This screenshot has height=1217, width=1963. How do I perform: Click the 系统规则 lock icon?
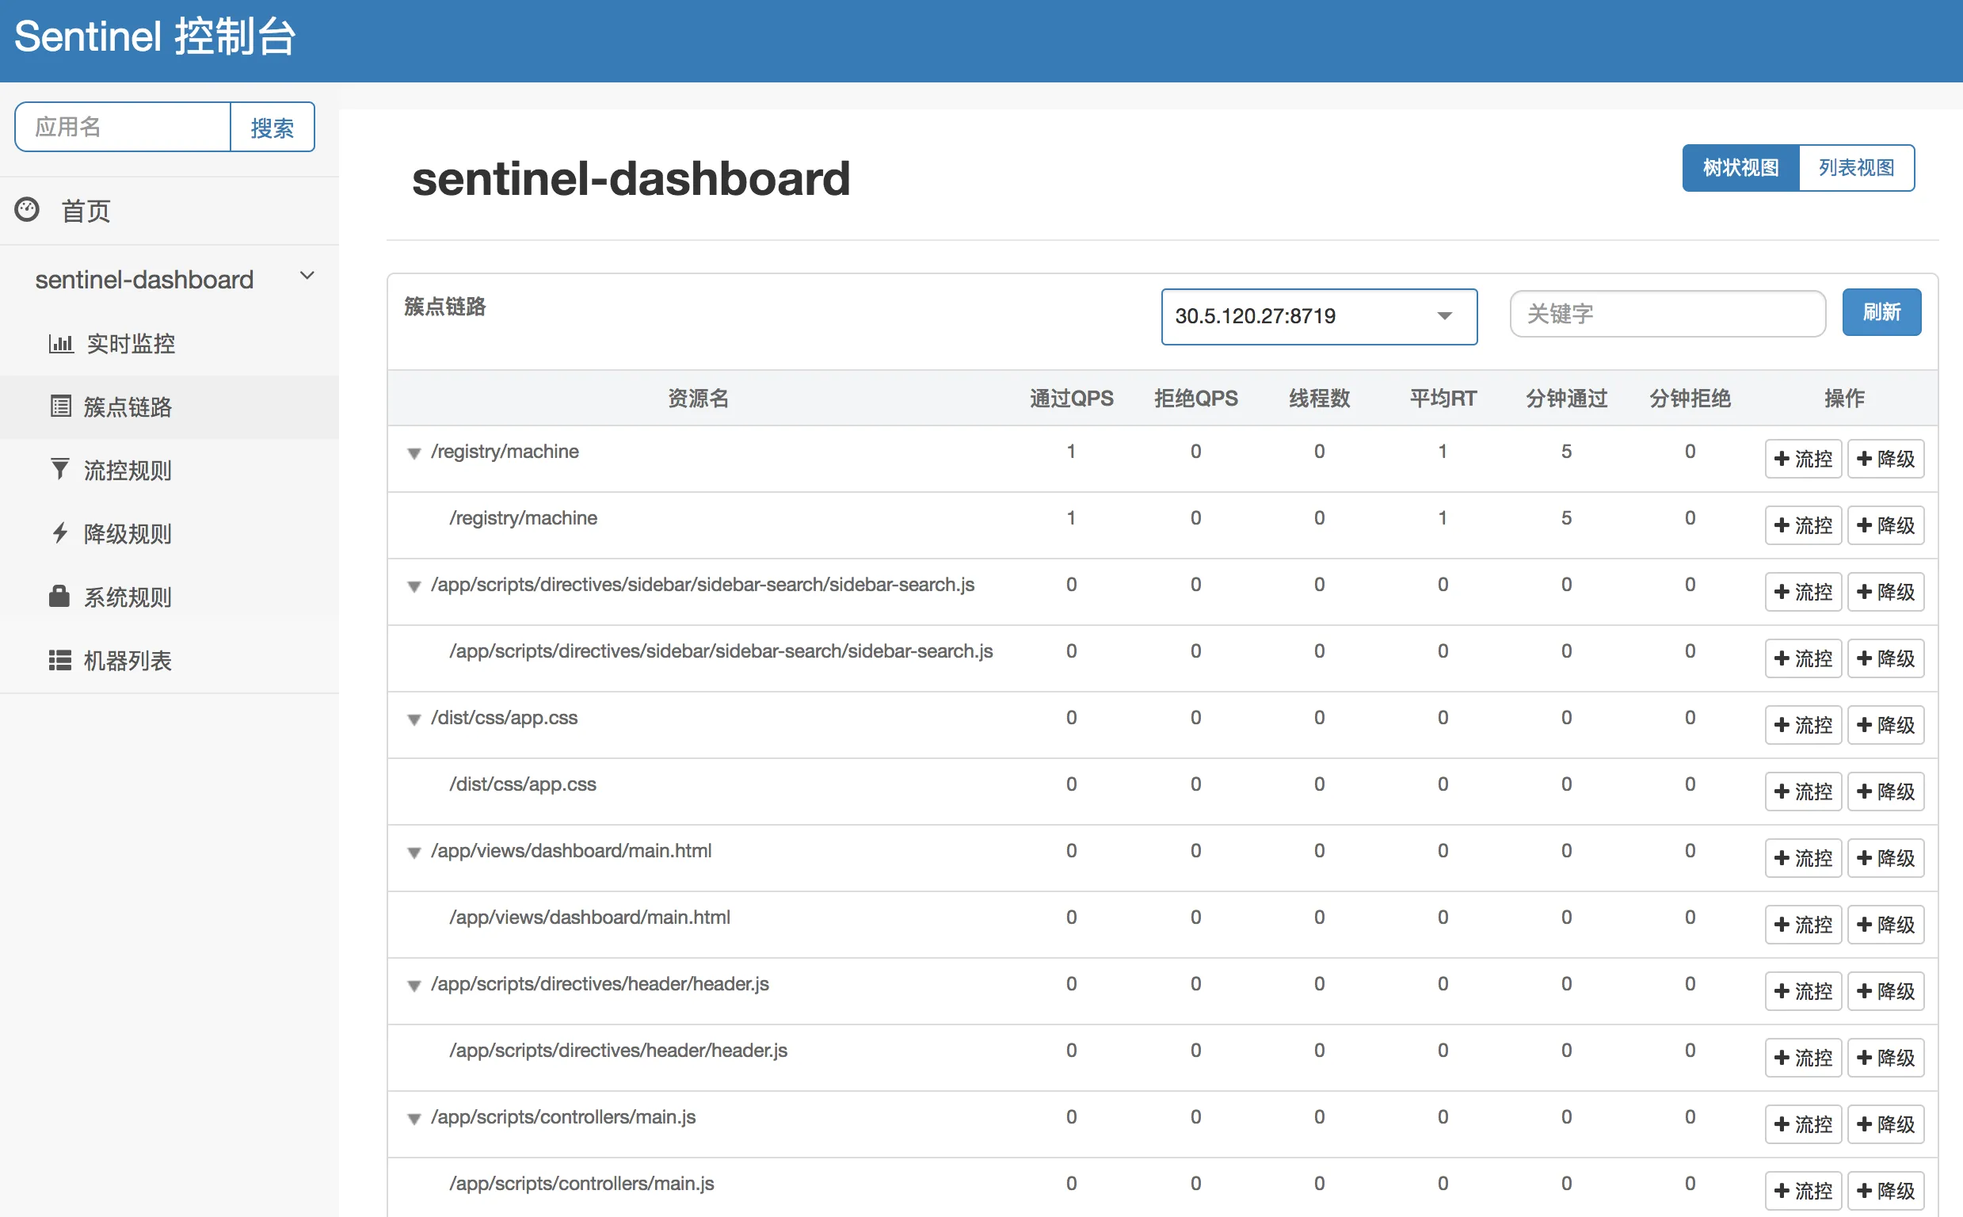point(59,597)
